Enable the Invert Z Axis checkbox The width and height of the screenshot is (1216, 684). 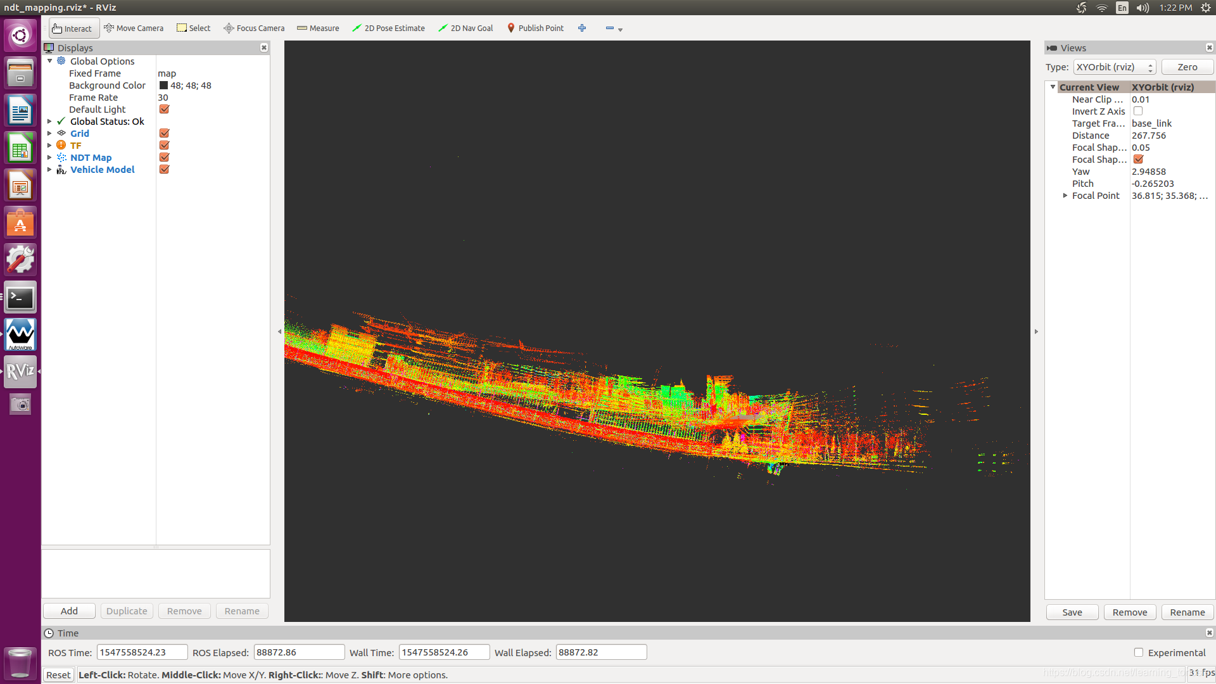pos(1138,111)
